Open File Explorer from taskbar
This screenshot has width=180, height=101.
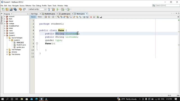coord(22,99)
